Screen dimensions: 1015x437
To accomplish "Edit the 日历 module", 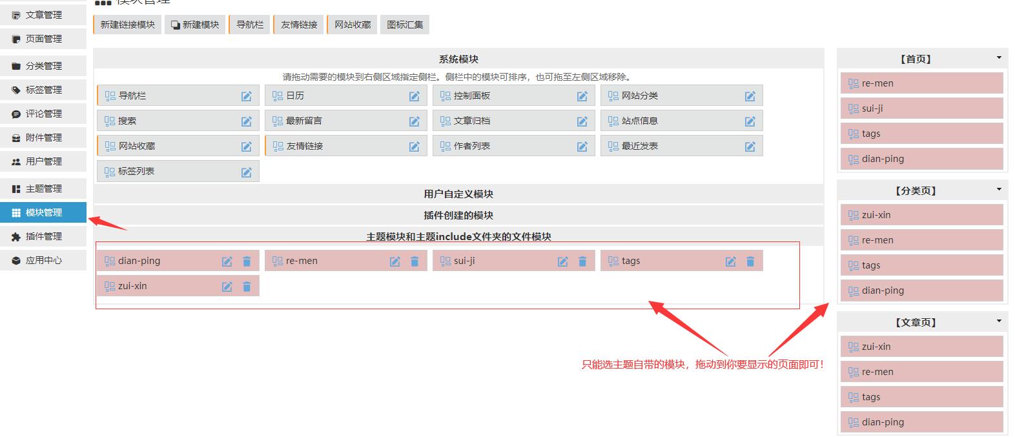I will [415, 96].
